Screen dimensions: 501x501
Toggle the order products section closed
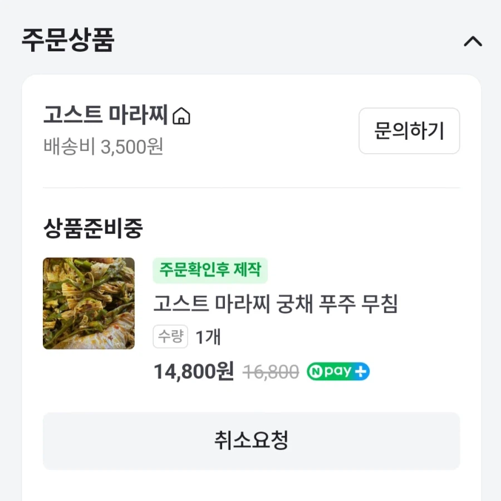(x=473, y=41)
